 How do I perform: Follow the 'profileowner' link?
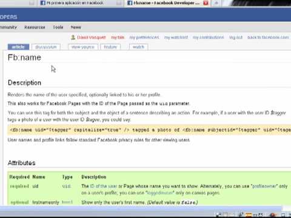pyautogui.click(x=265, y=186)
